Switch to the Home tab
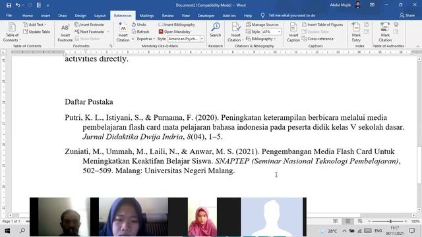 (x=28, y=16)
